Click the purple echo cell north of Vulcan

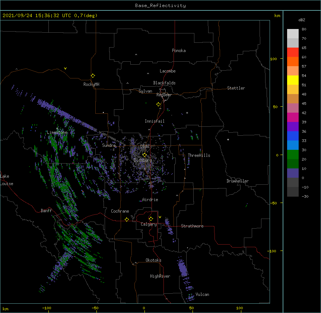tap(182, 267)
